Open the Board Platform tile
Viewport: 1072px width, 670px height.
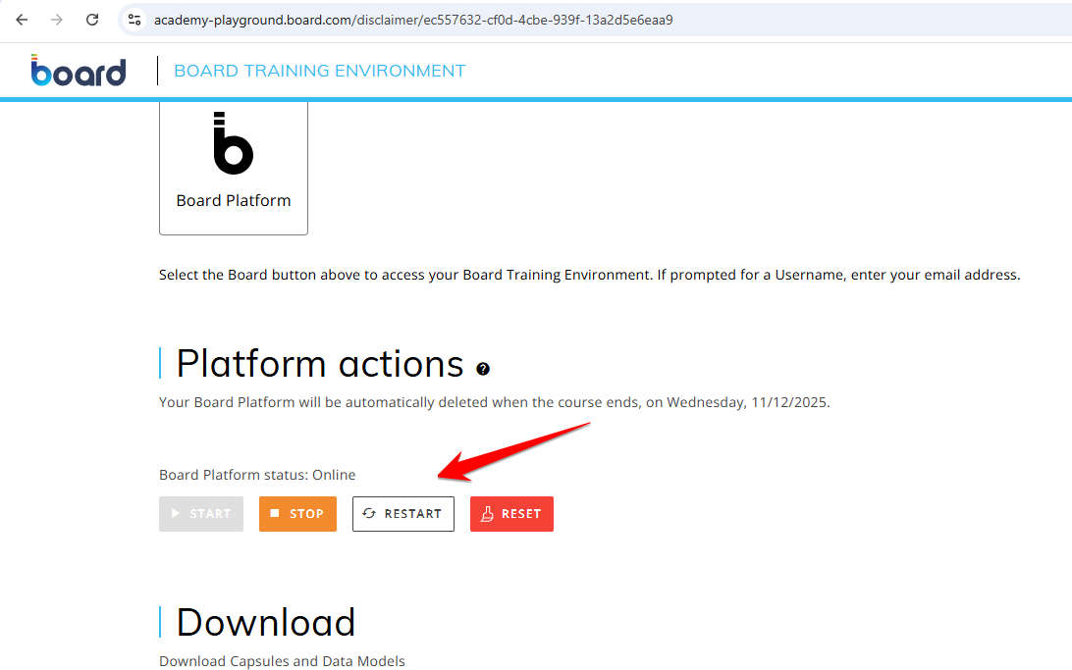(x=233, y=168)
